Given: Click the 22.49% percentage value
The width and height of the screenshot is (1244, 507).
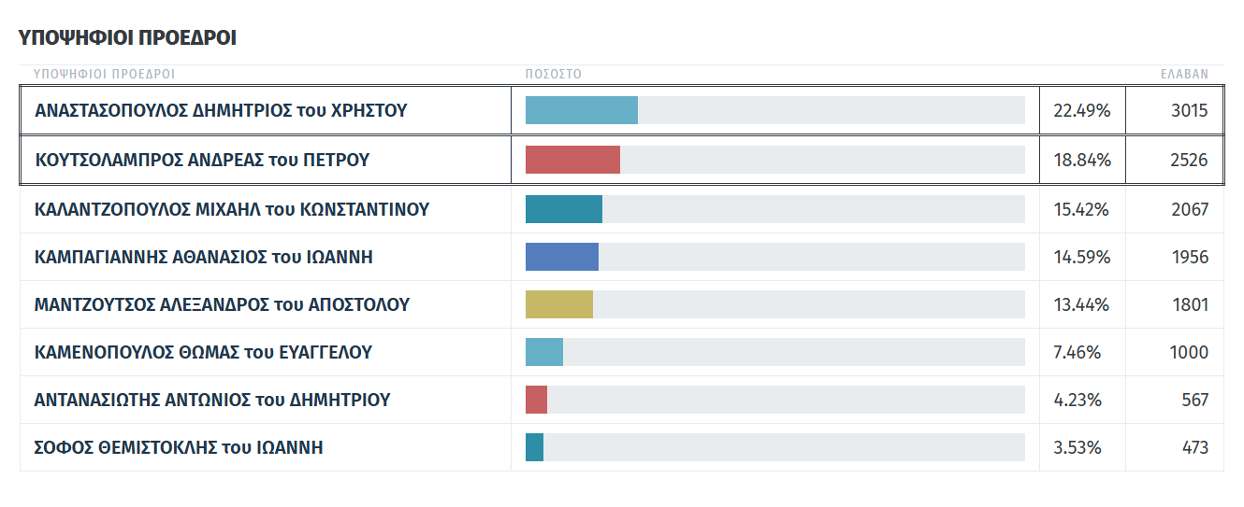Looking at the screenshot, I should point(1082,111).
